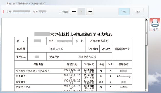Click the 导师姓名 label cell
Screen dimensions: 161x93
(21, 57)
